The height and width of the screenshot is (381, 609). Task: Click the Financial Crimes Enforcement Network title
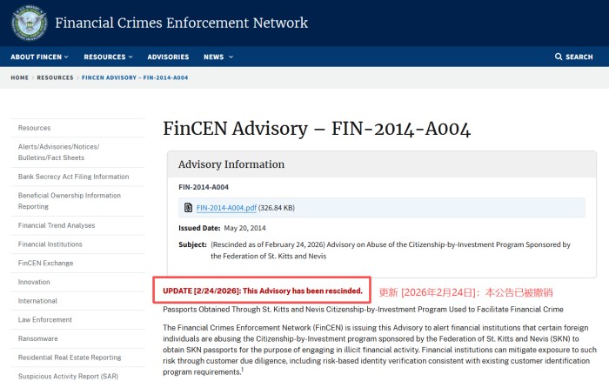click(181, 23)
